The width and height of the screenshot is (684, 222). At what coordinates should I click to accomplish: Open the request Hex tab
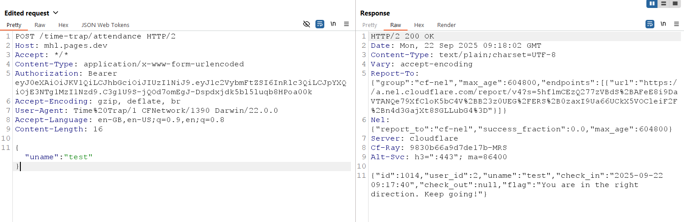point(63,25)
